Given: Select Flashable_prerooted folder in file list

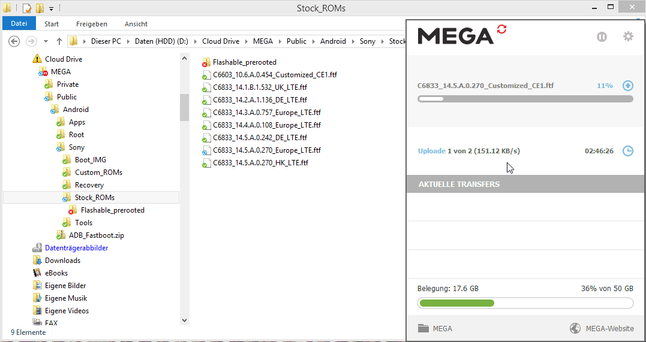Looking at the screenshot, I should click(244, 62).
